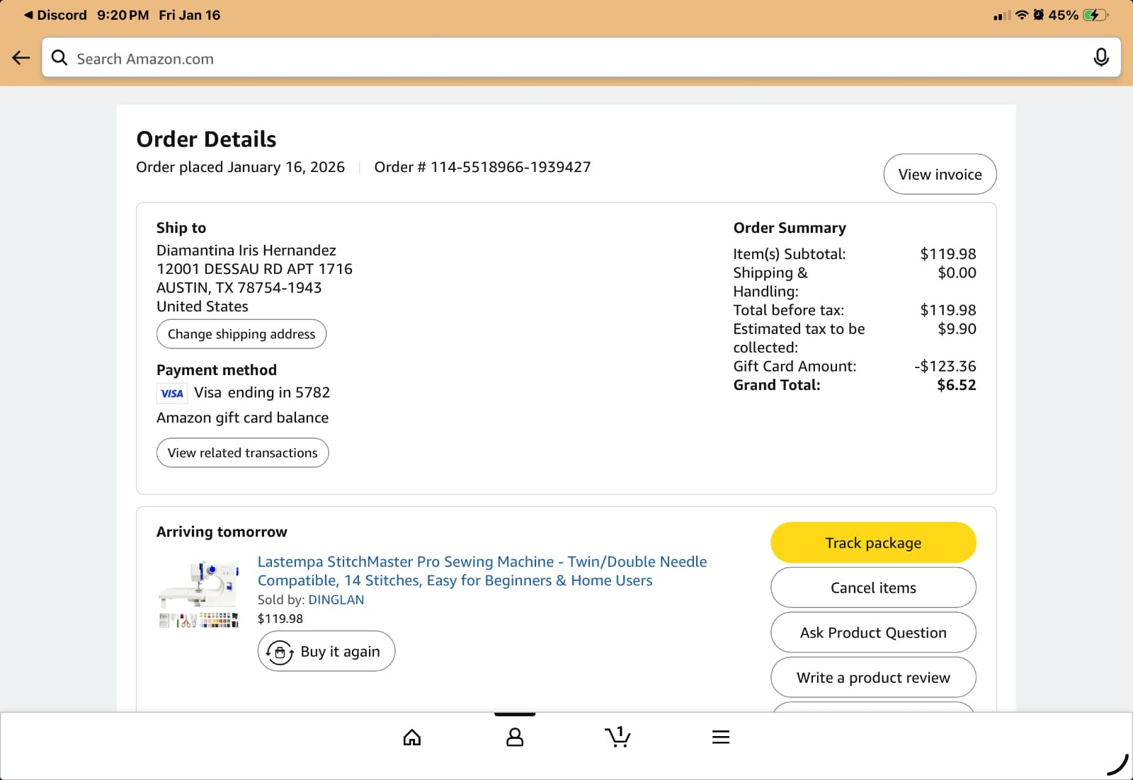Tap the AUSTIN, TX 78754-1943 line
Viewport: 1133px width, 780px height.
pos(239,288)
